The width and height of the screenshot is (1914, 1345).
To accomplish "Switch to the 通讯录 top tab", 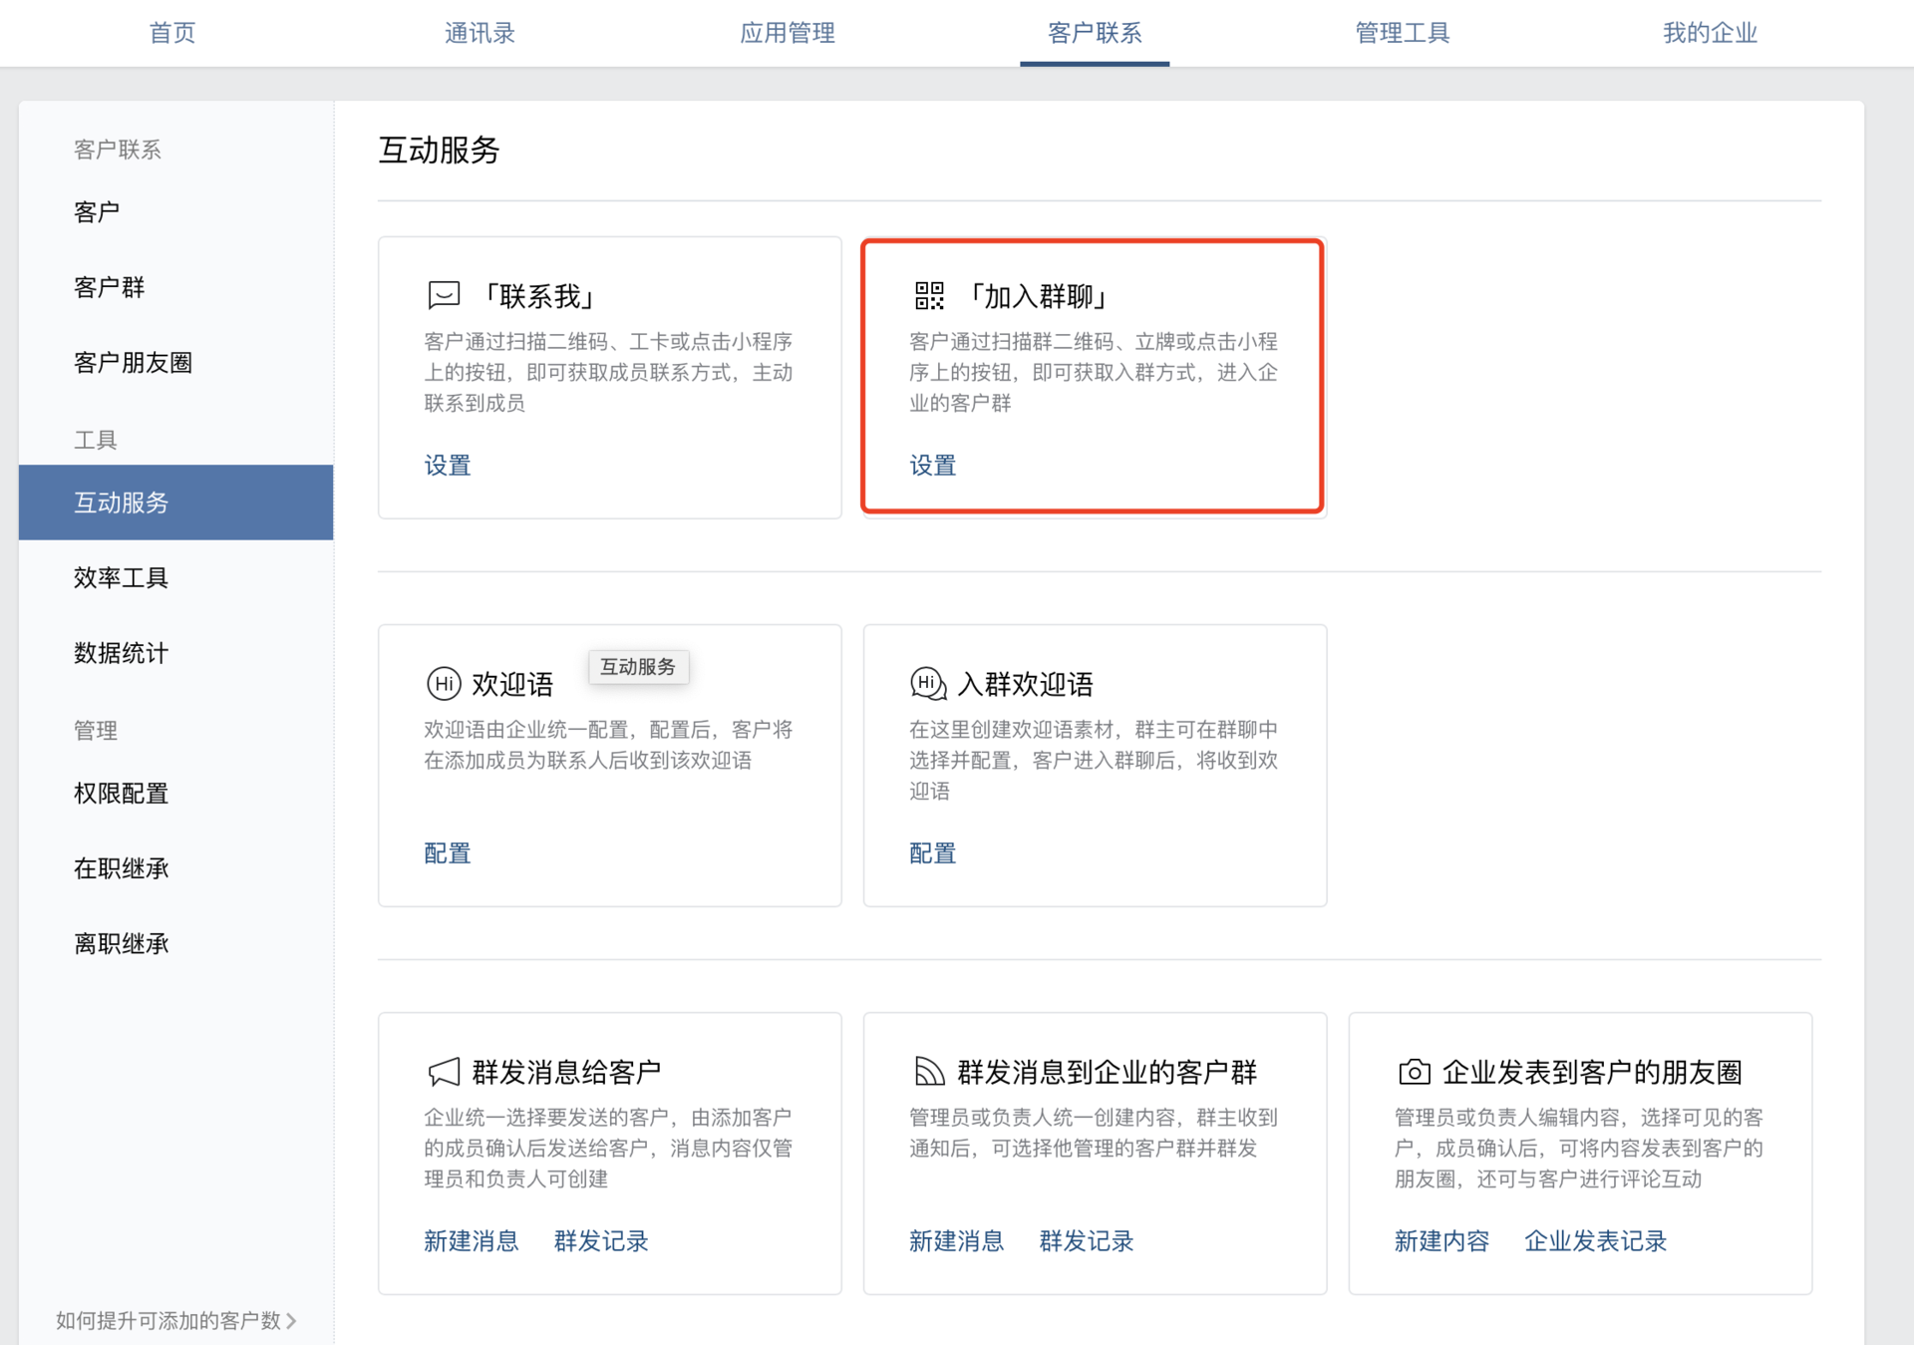I will (479, 33).
